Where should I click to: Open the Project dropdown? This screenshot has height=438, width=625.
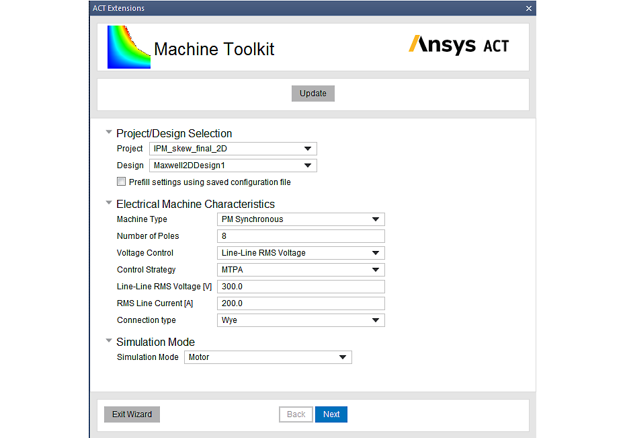point(233,149)
